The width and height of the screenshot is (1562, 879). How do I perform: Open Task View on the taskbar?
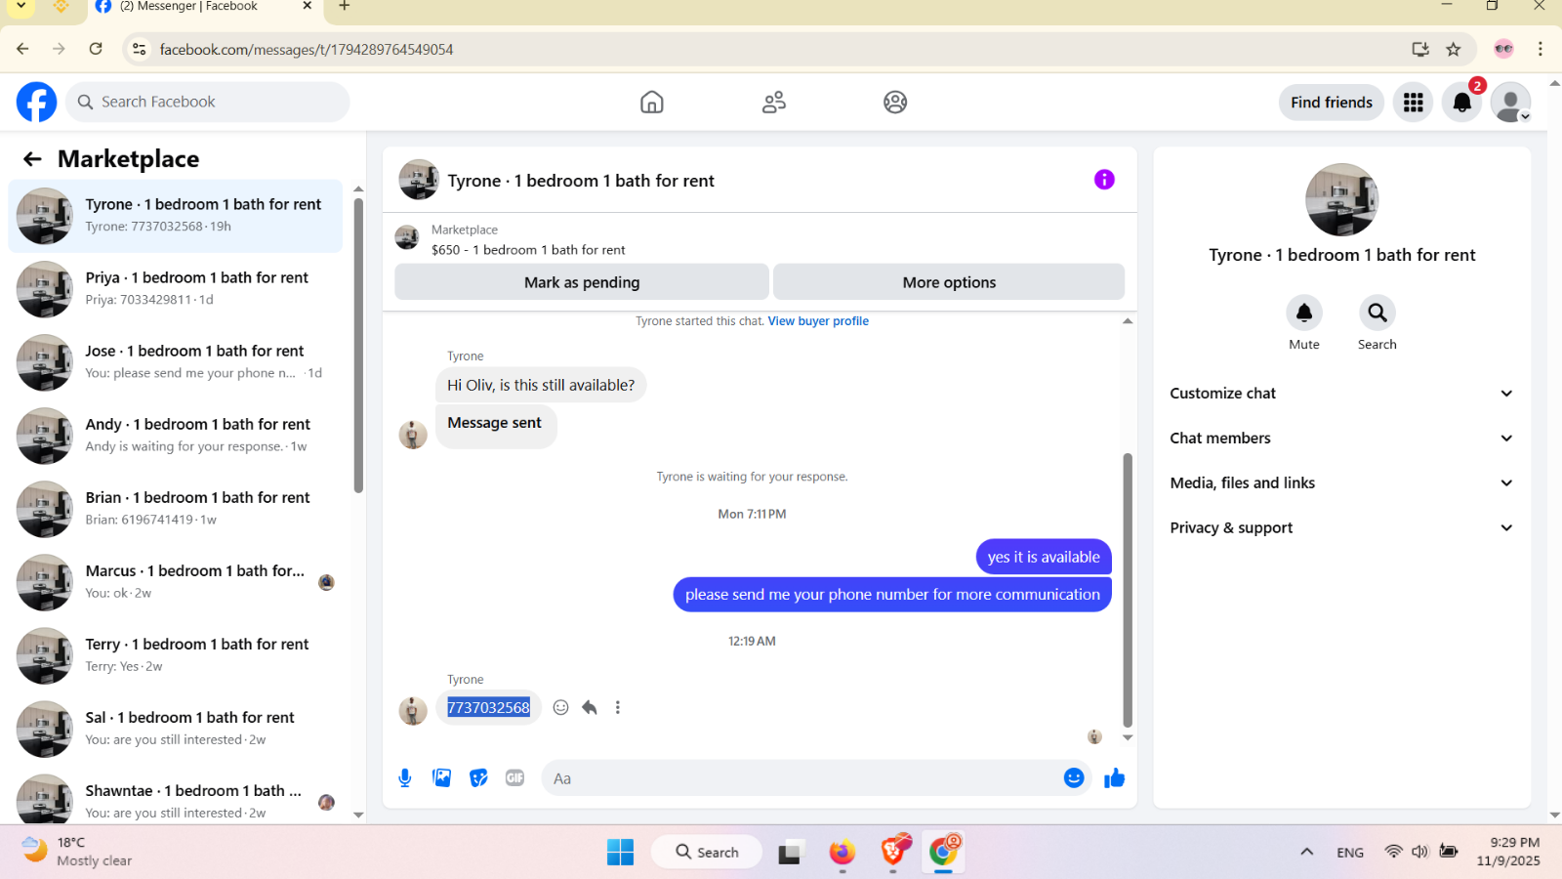pos(791,852)
